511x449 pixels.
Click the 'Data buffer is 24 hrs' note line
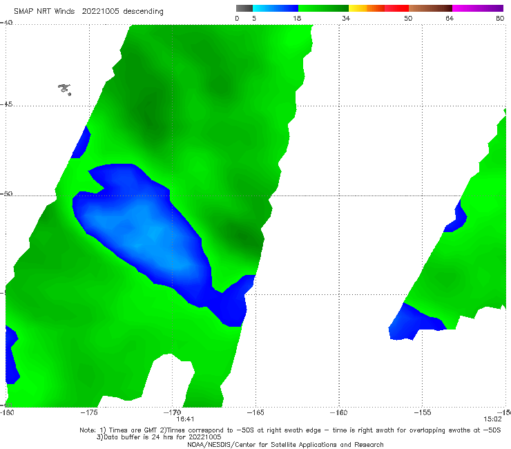tap(159, 437)
